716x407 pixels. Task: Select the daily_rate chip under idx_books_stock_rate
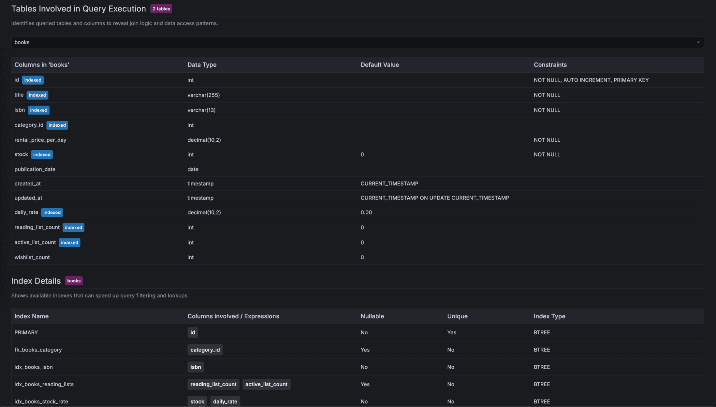click(225, 401)
